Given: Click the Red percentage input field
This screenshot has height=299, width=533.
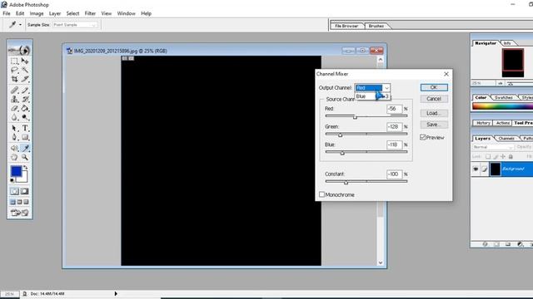Looking at the screenshot, I should pos(394,109).
